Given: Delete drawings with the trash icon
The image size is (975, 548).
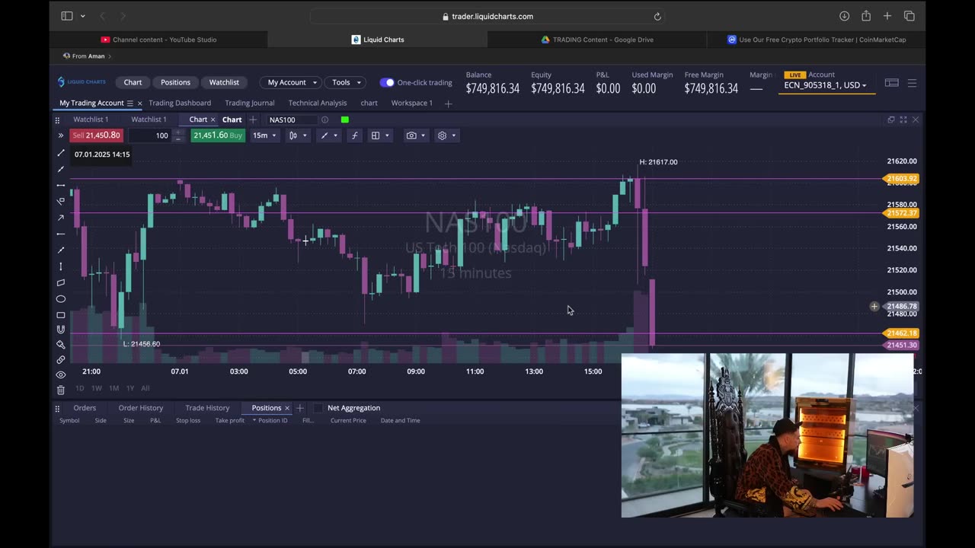Looking at the screenshot, I should coord(61,390).
